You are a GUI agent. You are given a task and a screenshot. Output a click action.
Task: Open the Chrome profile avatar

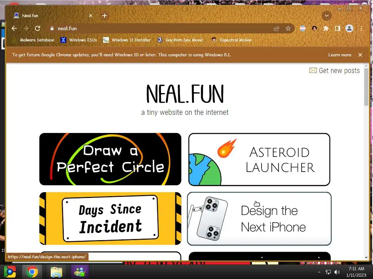(x=349, y=28)
